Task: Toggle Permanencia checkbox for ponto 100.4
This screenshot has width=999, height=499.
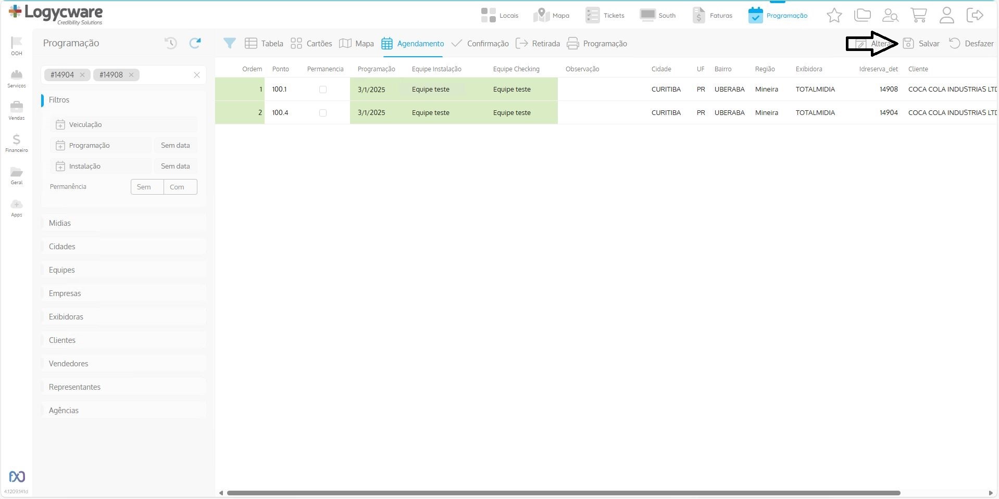Action: pos(323,113)
